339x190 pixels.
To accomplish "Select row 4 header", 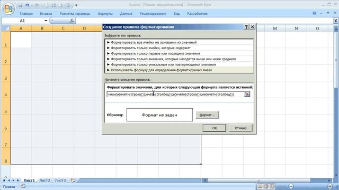I will pyautogui.click(x=5, y=90).
